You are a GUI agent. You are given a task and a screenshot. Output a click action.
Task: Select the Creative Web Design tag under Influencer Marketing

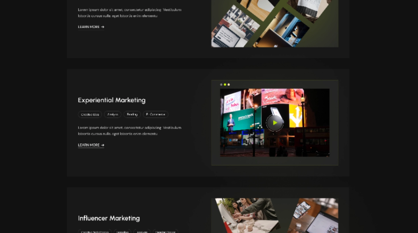(x=95, y=232)
